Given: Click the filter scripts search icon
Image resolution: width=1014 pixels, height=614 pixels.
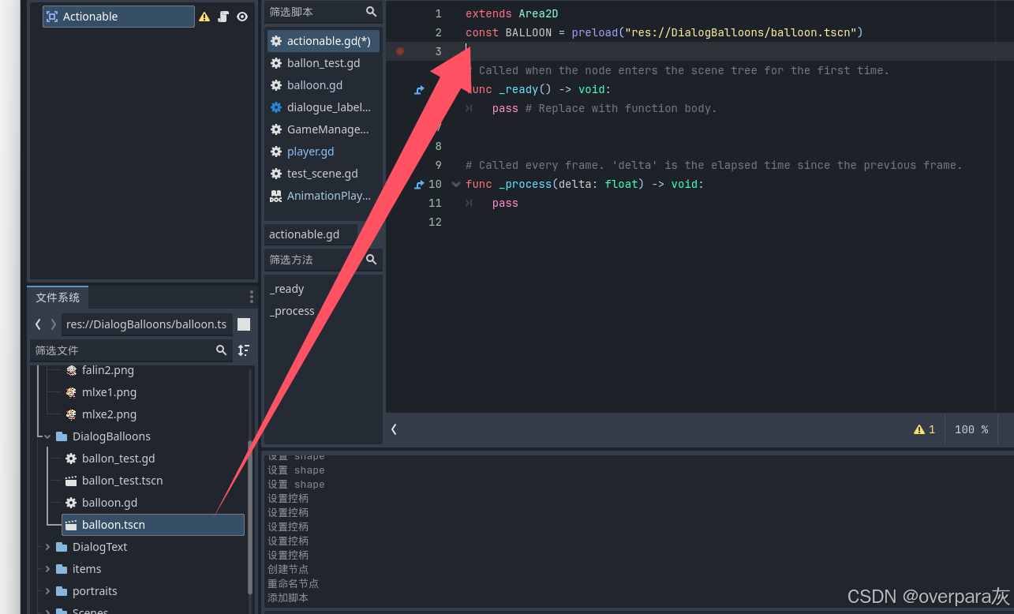Looking at the screenshot, I should pyautogui.click(x=371, y=12).
